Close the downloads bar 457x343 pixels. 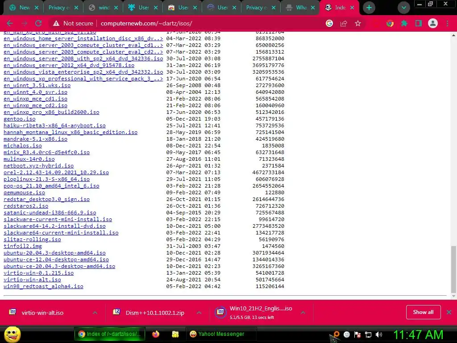pos(449,312)
